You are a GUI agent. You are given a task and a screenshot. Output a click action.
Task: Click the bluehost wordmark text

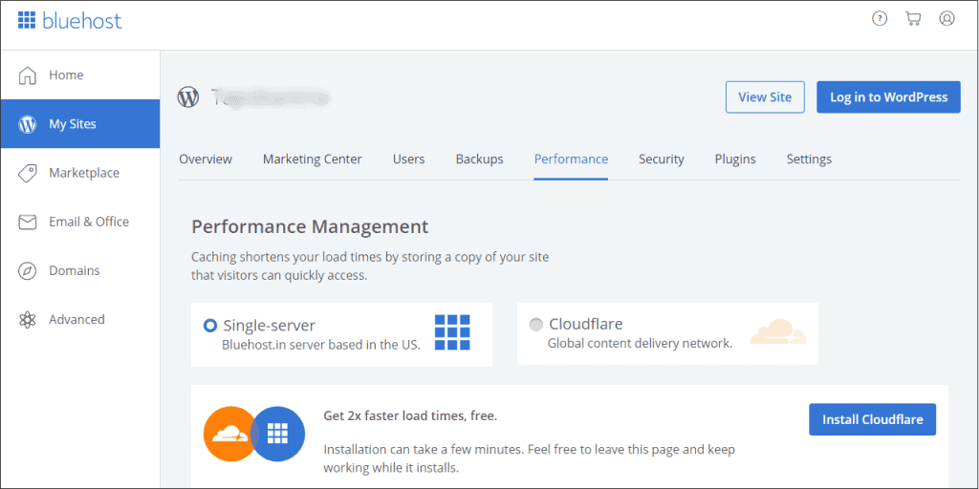82,21
